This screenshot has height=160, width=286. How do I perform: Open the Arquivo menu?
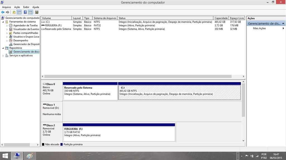pos(6,7)
